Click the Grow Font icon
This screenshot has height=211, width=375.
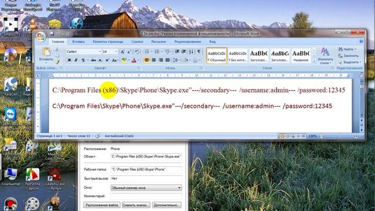tap(122, 52)
